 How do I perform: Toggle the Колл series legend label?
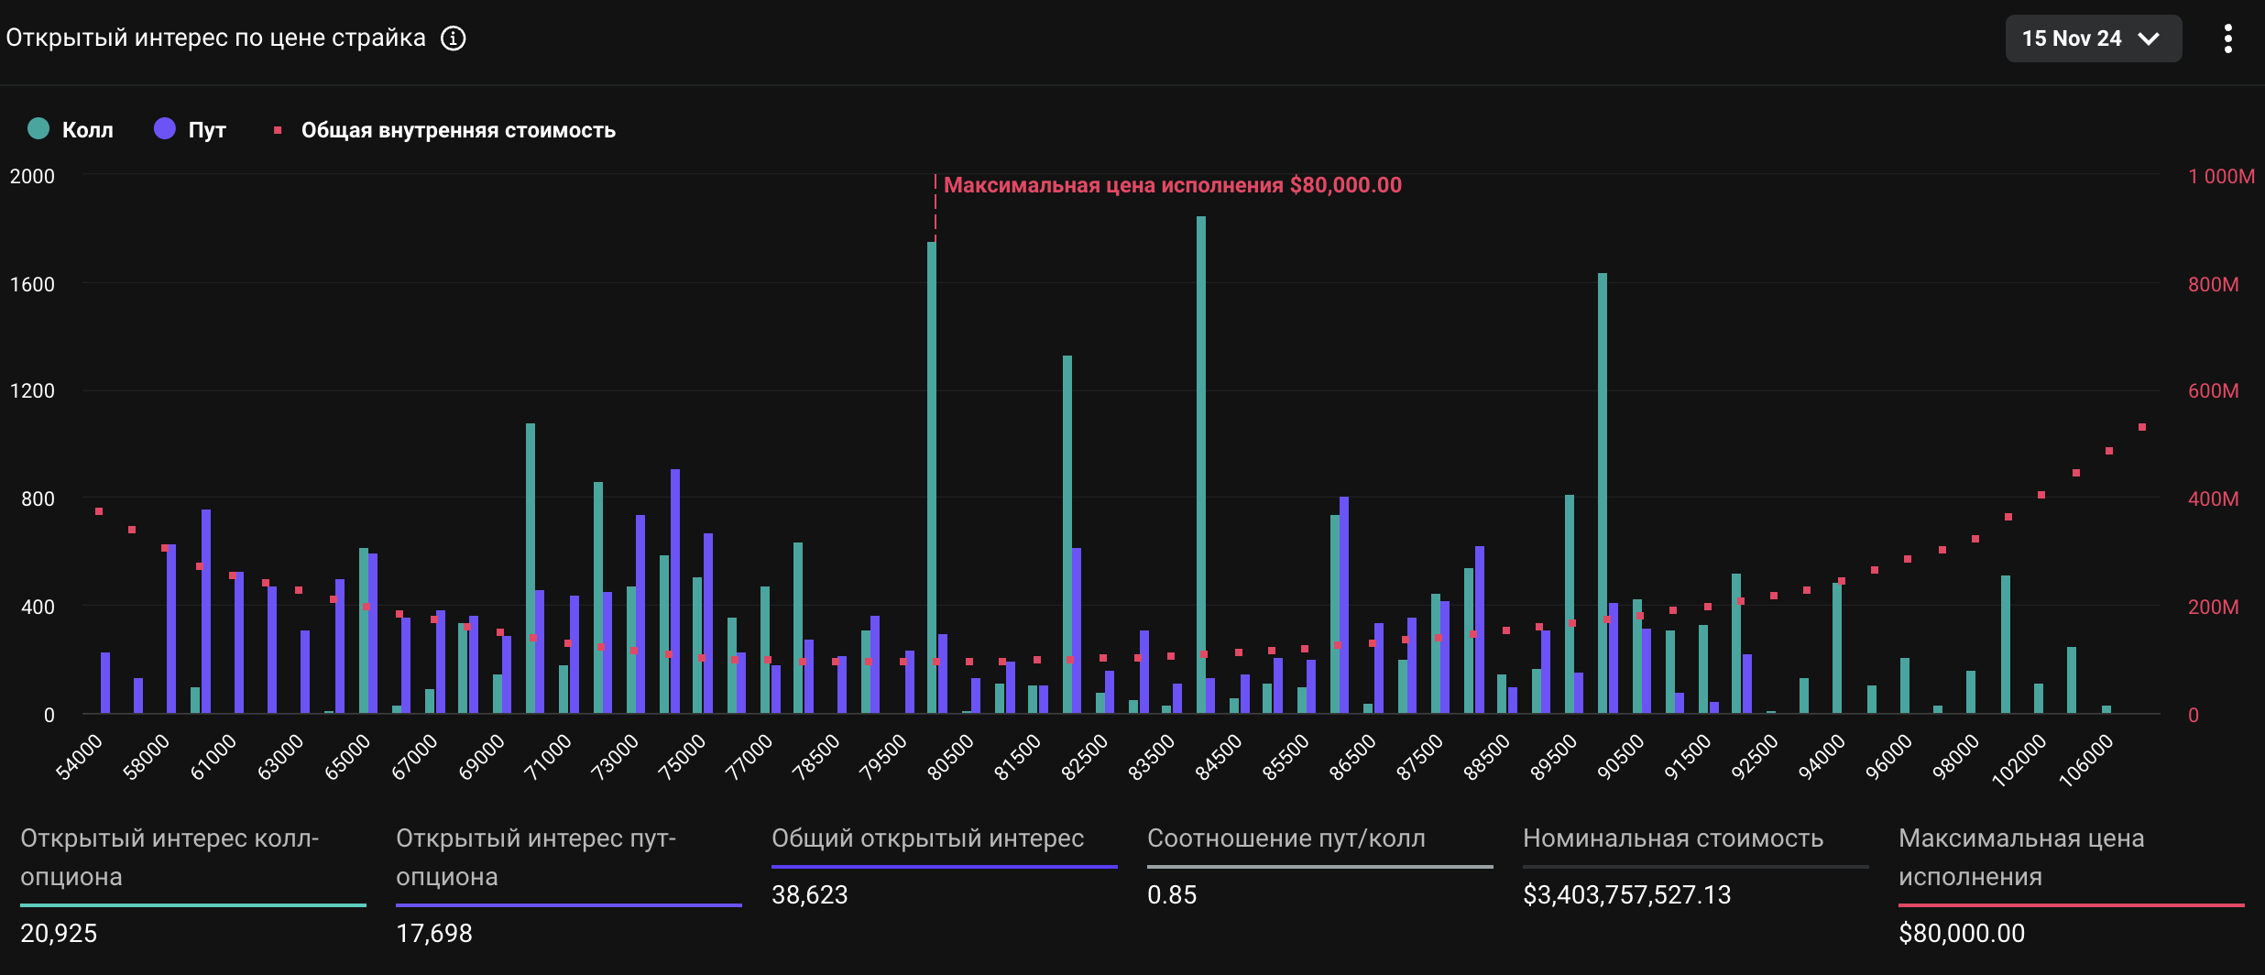pos(88,130)
